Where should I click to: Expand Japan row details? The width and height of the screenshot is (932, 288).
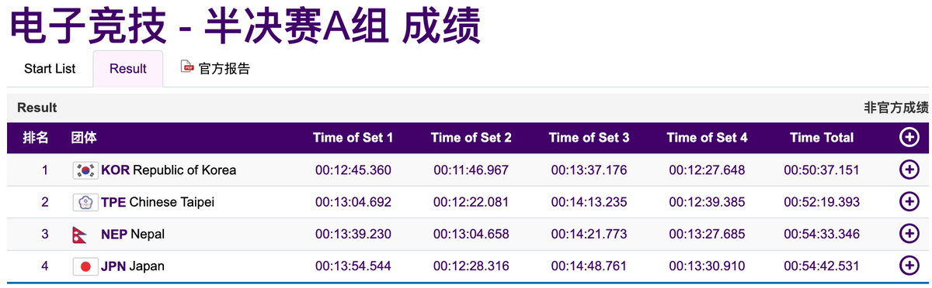(909, 266)
